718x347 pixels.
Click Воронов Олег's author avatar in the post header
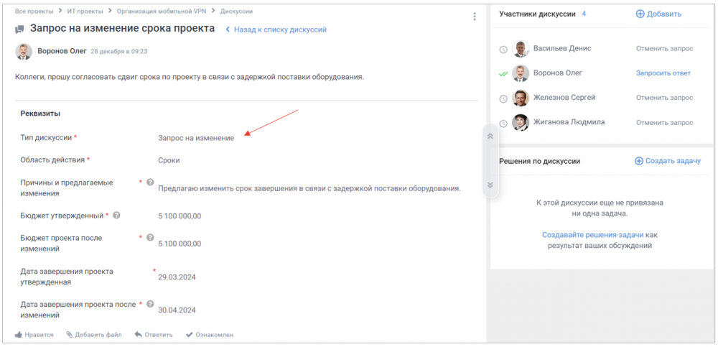tap(24, 52)
